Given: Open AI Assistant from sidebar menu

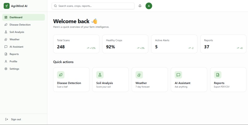Looking at the screenshot, I should pos(24,47).
